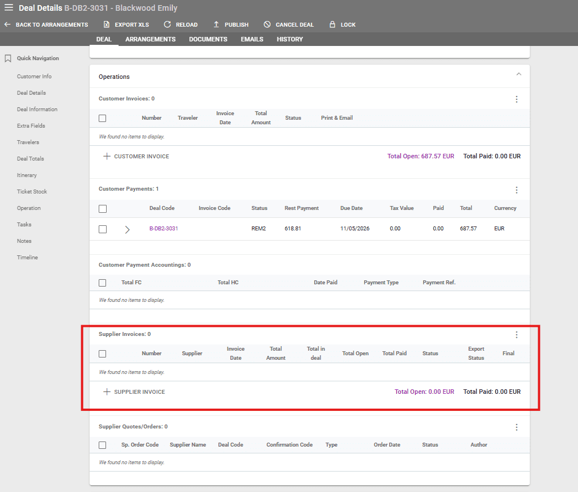Open the hamburger menu icon
The height and width of the screenshot is (492, 578).
(9, 8)
